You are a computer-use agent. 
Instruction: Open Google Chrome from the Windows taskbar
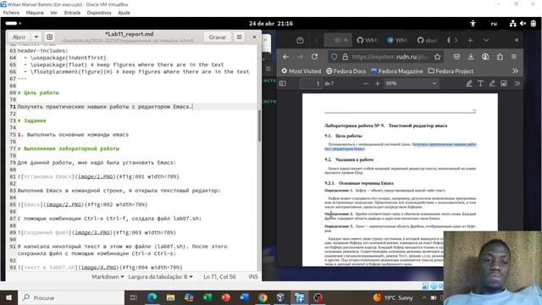263,297
